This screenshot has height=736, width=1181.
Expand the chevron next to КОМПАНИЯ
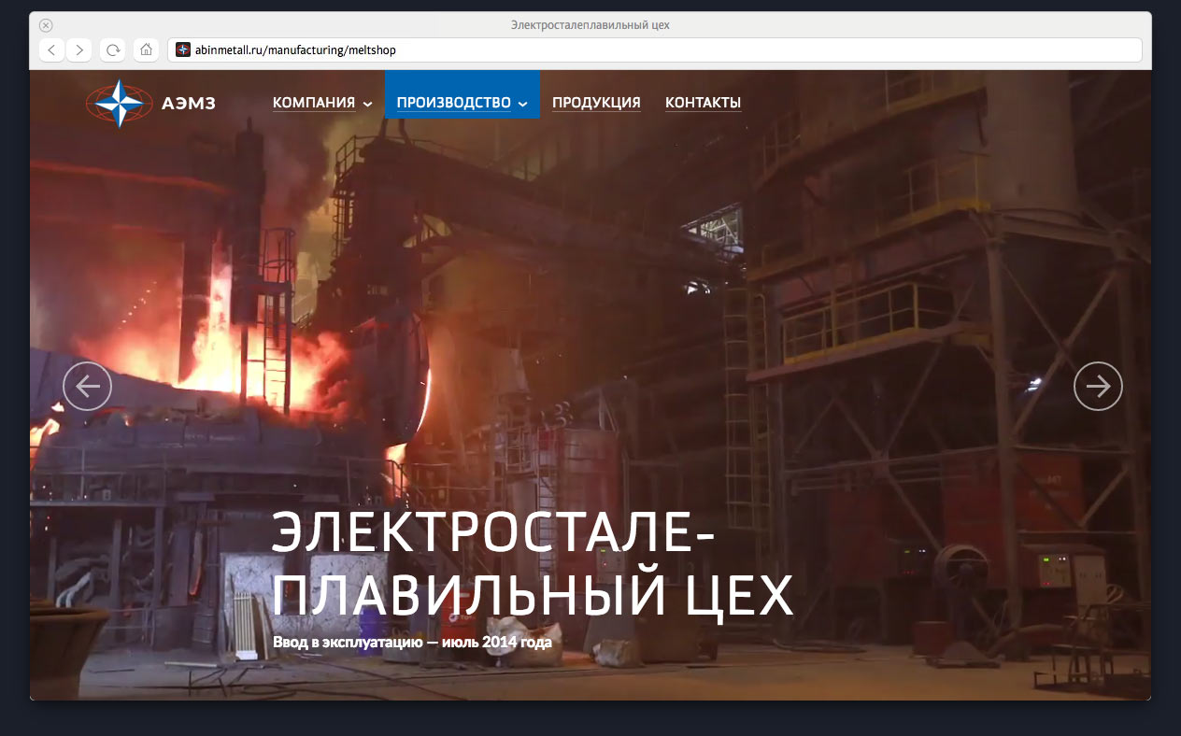coord(368,104)
